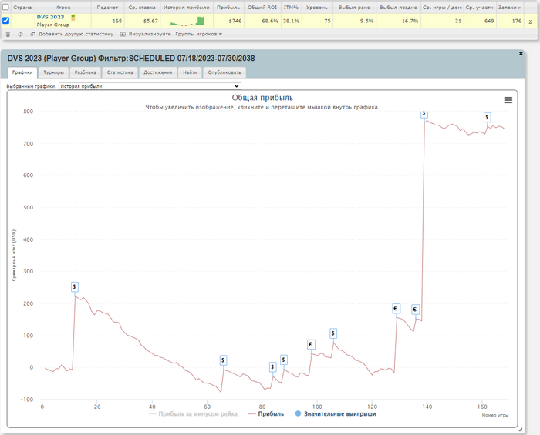This screenshot has height=435, width=540.
Task: Sort by the Ср. участники column header
Action: pos(480,7)
